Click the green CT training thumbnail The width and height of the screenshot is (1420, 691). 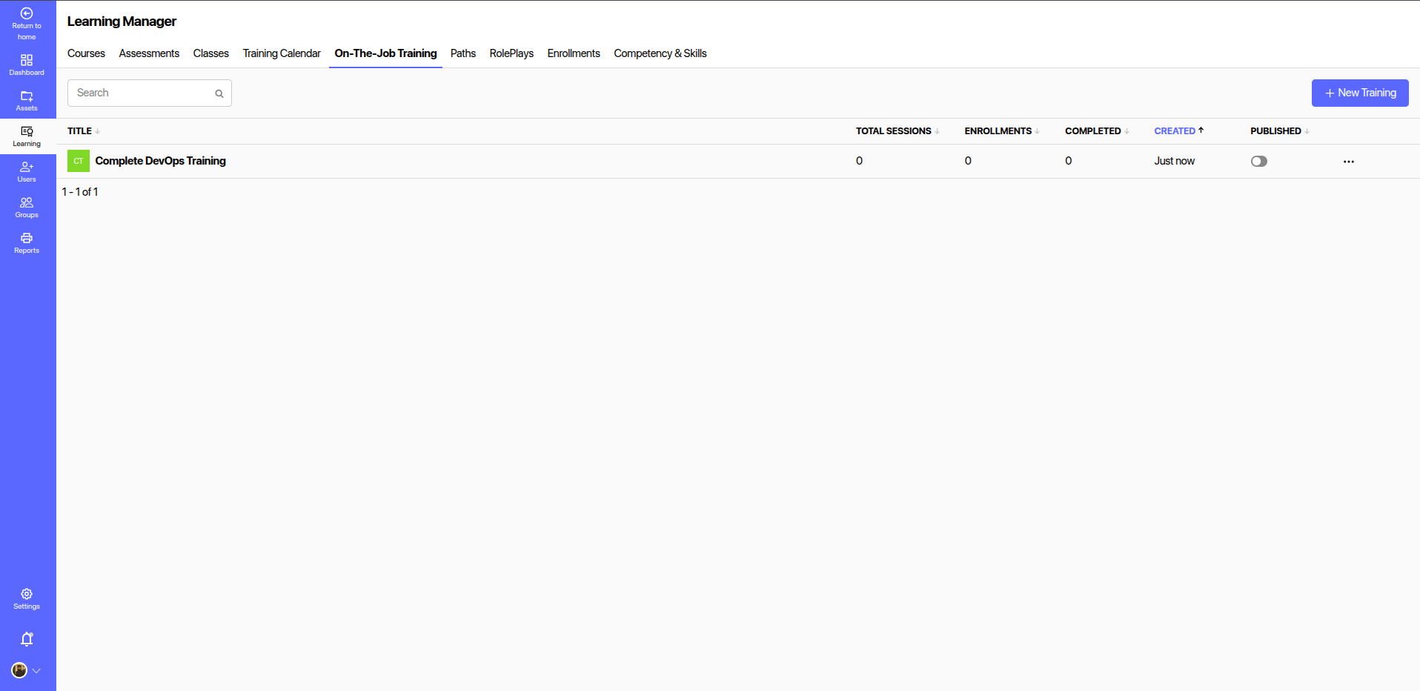(79, 161)
